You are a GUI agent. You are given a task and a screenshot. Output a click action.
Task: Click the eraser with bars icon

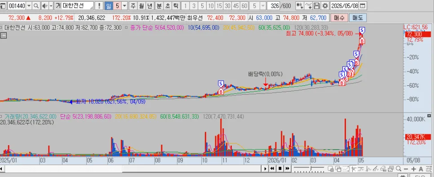tap(383, 168)
